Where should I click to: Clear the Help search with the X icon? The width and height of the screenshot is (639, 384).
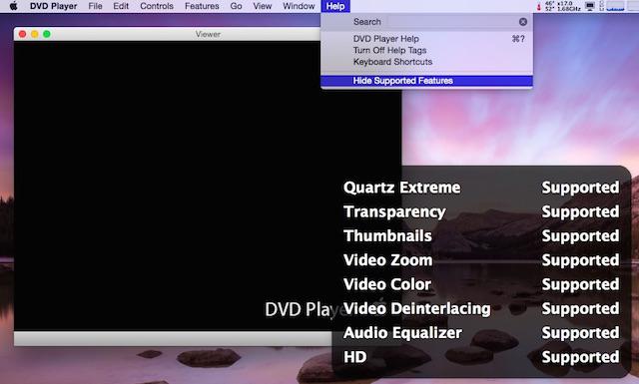[x=523, y=22]
